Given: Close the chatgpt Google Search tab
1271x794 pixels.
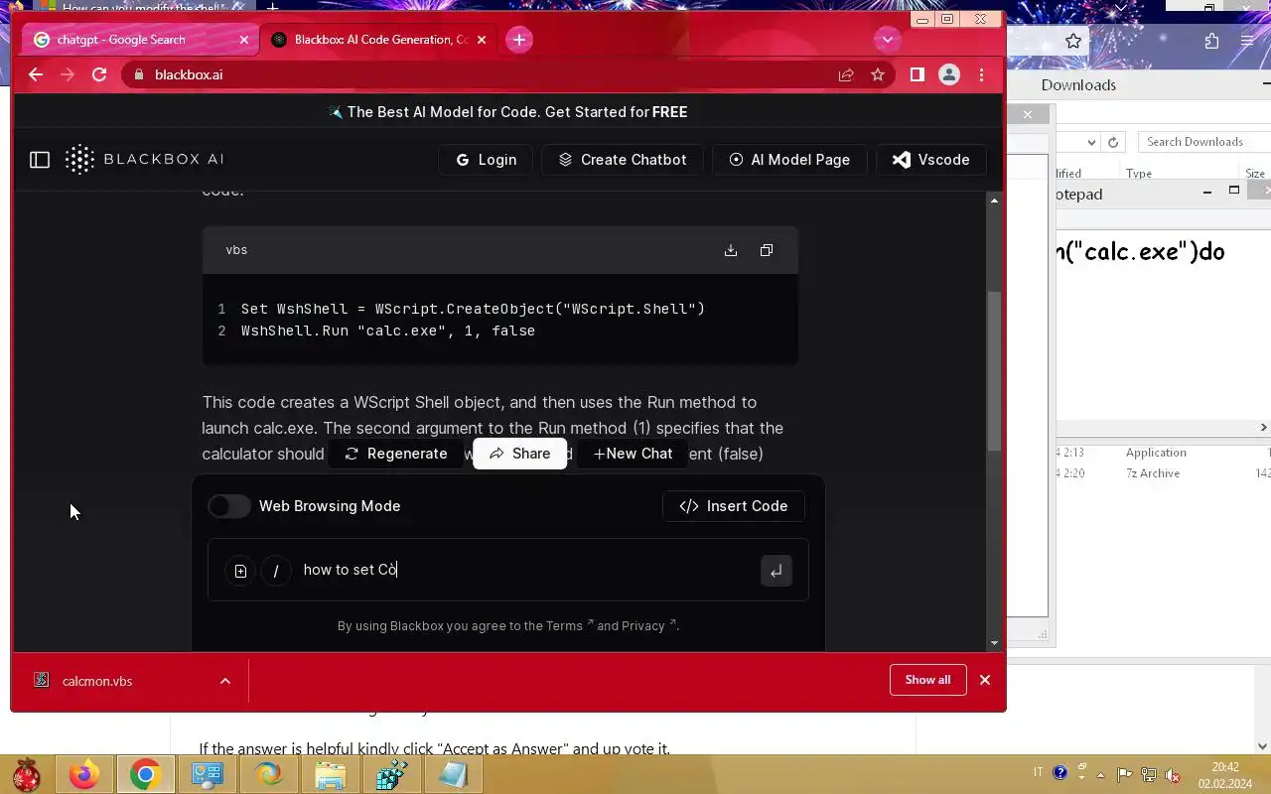Looking at the screenshot, I should tap(244, 40).
